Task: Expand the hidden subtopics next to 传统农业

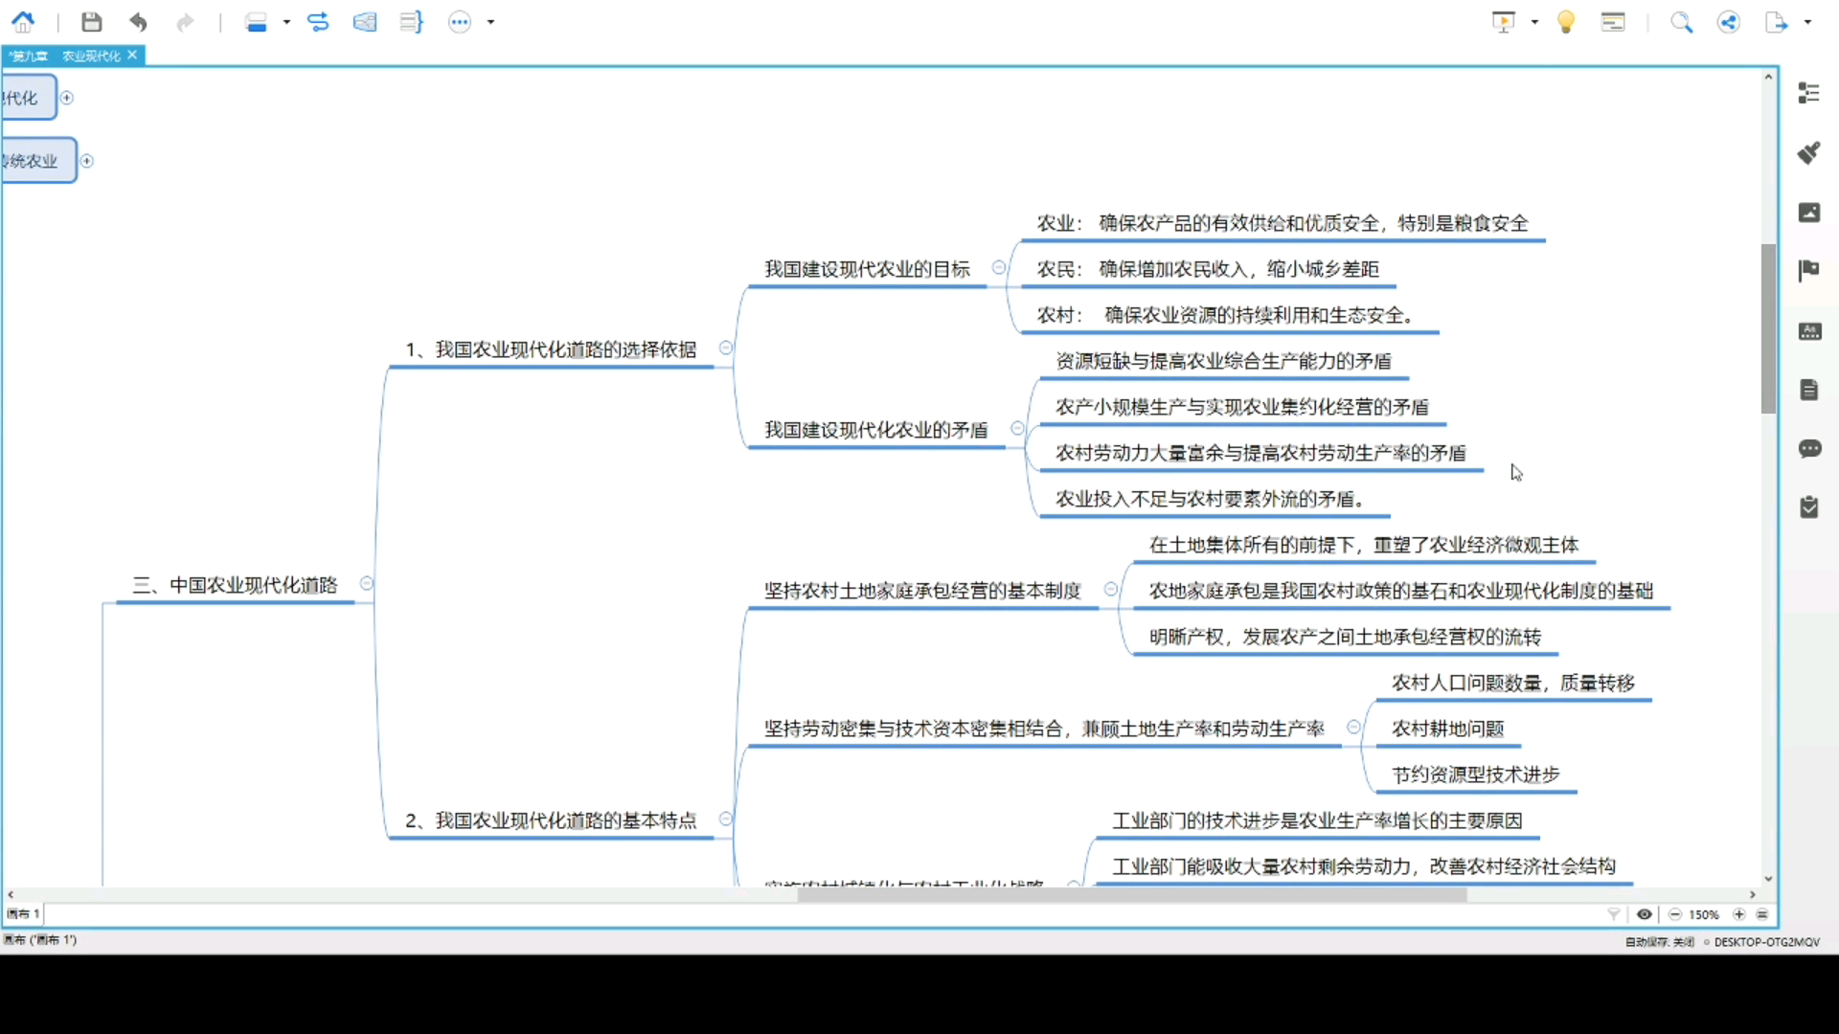Action: coord(86,161)
